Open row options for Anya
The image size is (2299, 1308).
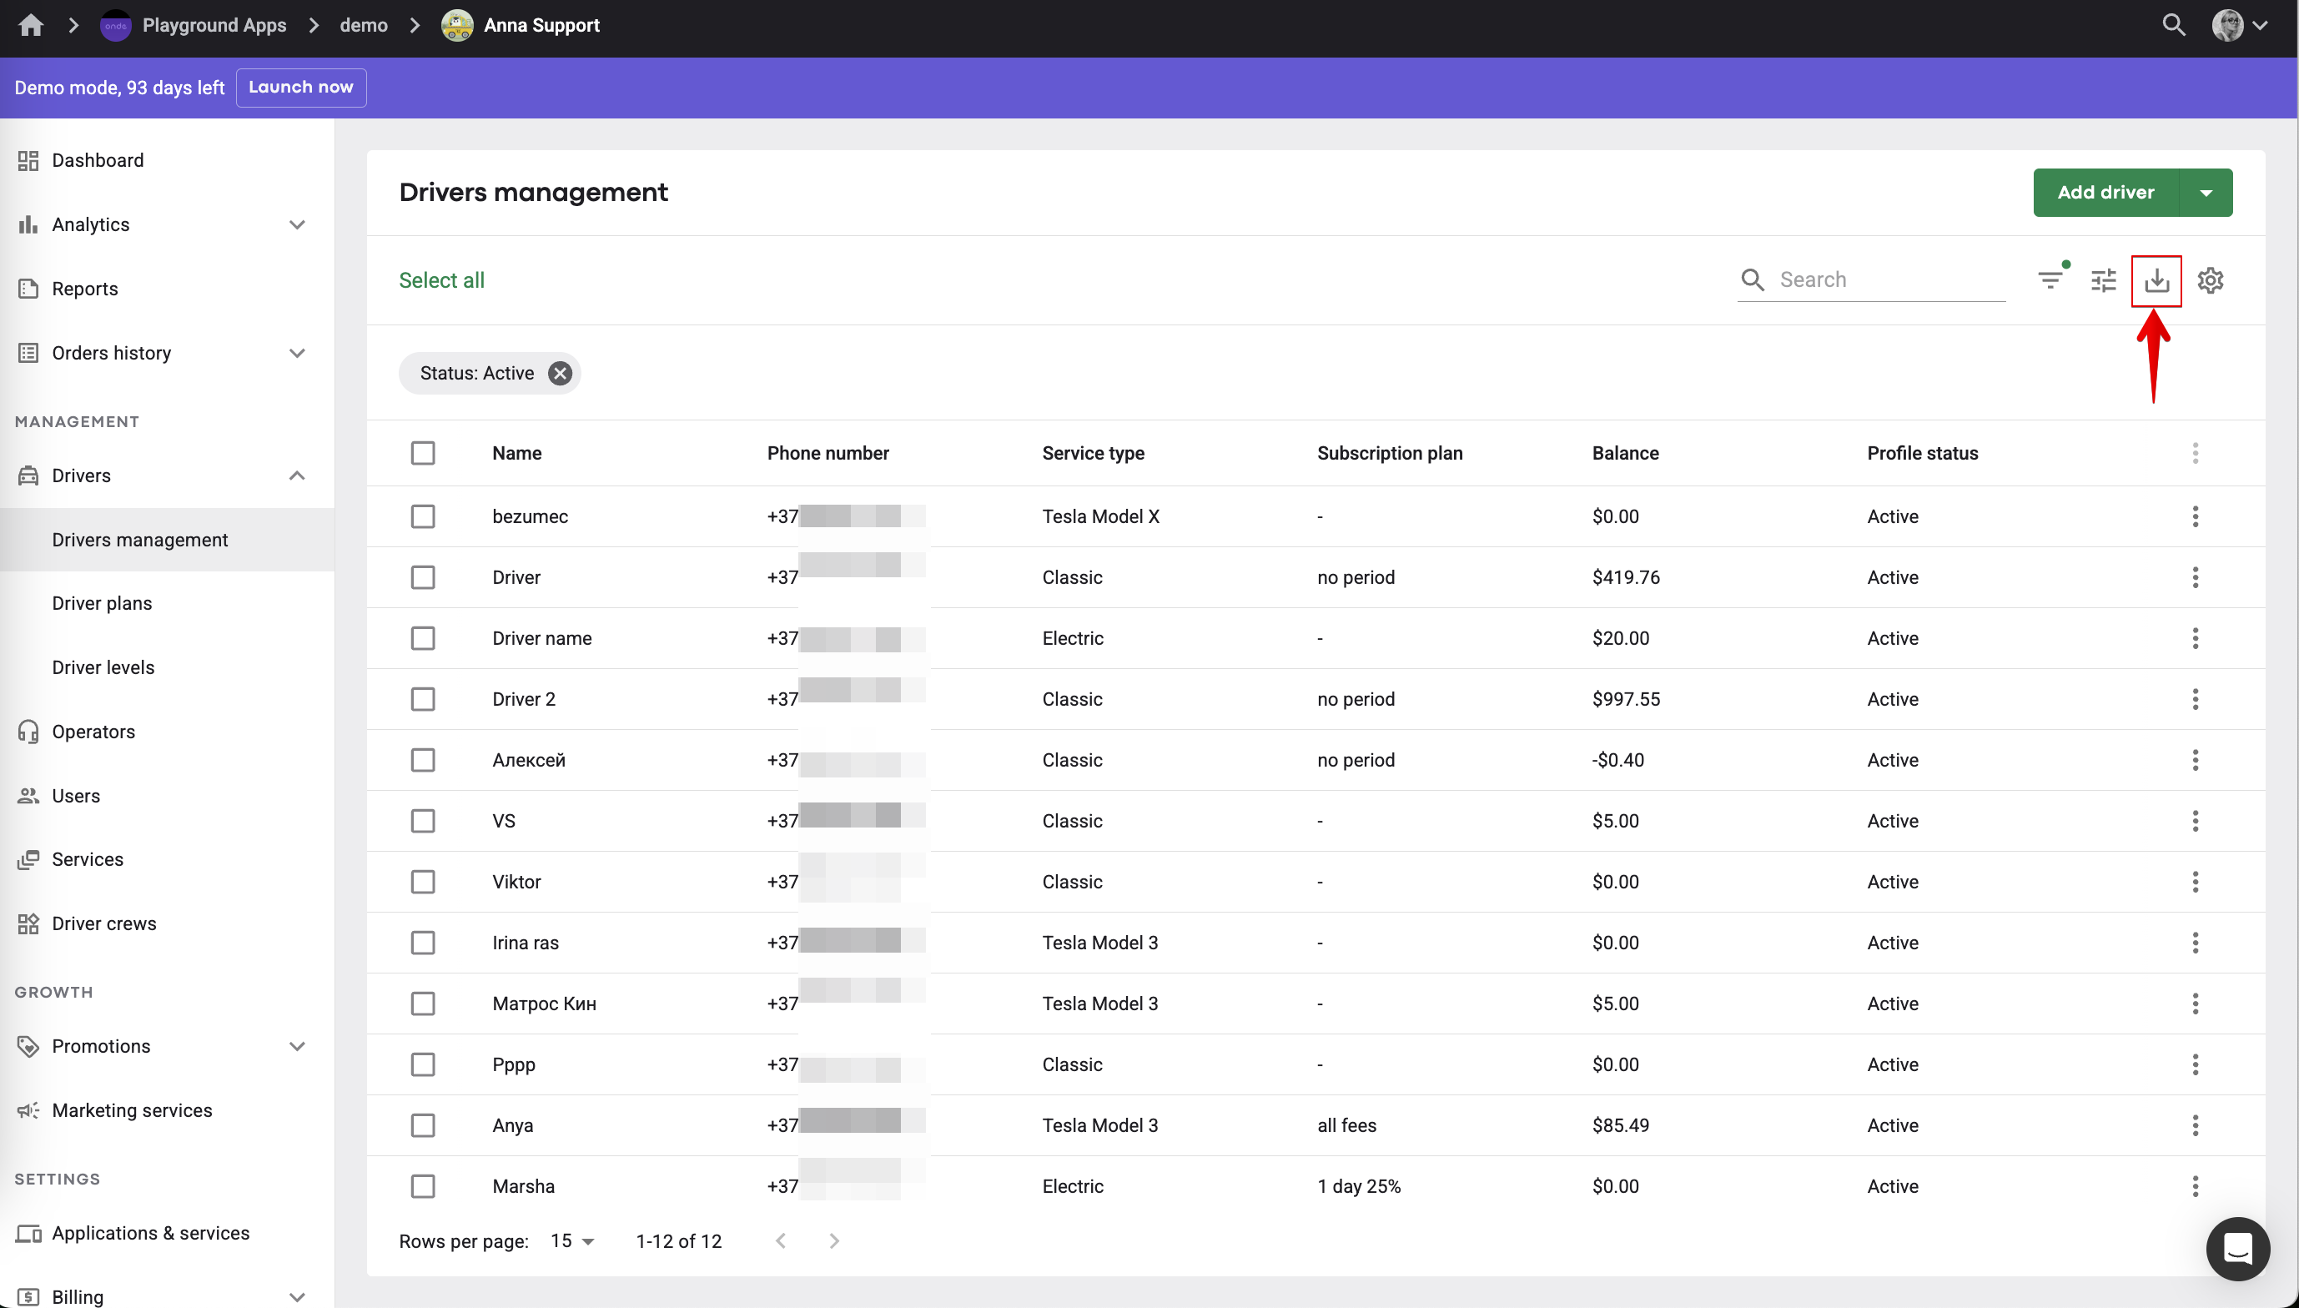2195,1124
